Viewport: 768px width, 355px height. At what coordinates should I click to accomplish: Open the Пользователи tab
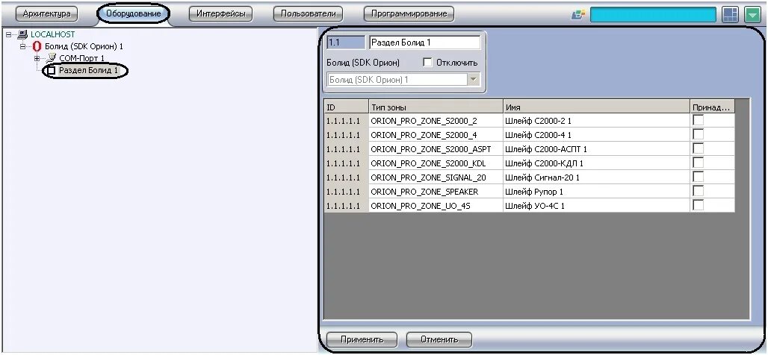309,13
